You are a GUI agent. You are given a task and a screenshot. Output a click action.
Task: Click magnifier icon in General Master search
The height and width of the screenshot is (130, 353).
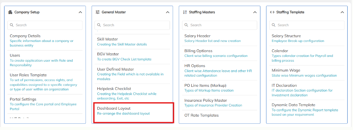click(x=99, y=25)
